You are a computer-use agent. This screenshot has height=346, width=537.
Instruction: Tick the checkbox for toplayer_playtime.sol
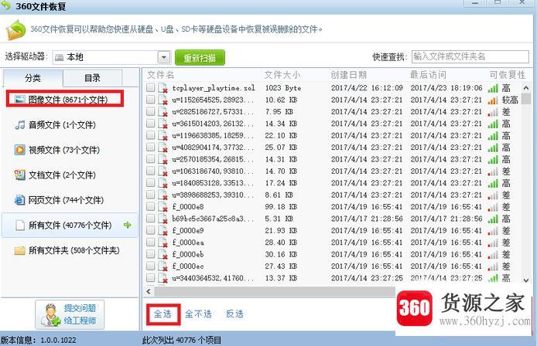150,87
